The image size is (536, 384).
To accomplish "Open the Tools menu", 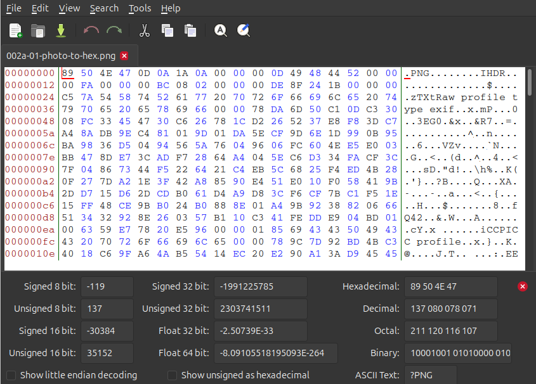I will [140, 8].
